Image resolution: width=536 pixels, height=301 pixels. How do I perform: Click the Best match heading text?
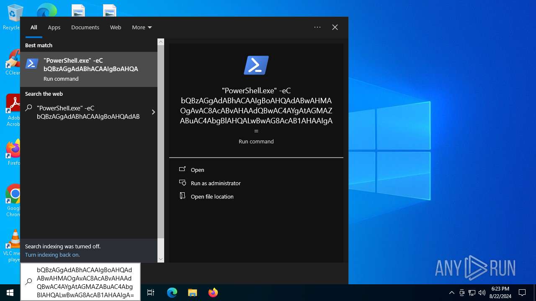tap(39, 45)
